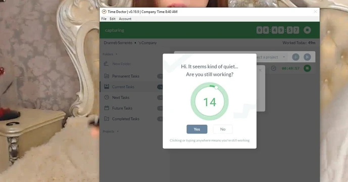The width and height of the screenshot is (348, 182).
Task: Dismiss the small panel with X
Action: (x=260, y=70)
